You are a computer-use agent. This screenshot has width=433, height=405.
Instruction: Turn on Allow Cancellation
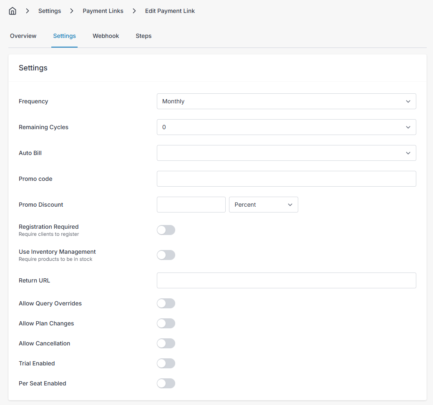(x=166, y=343)
